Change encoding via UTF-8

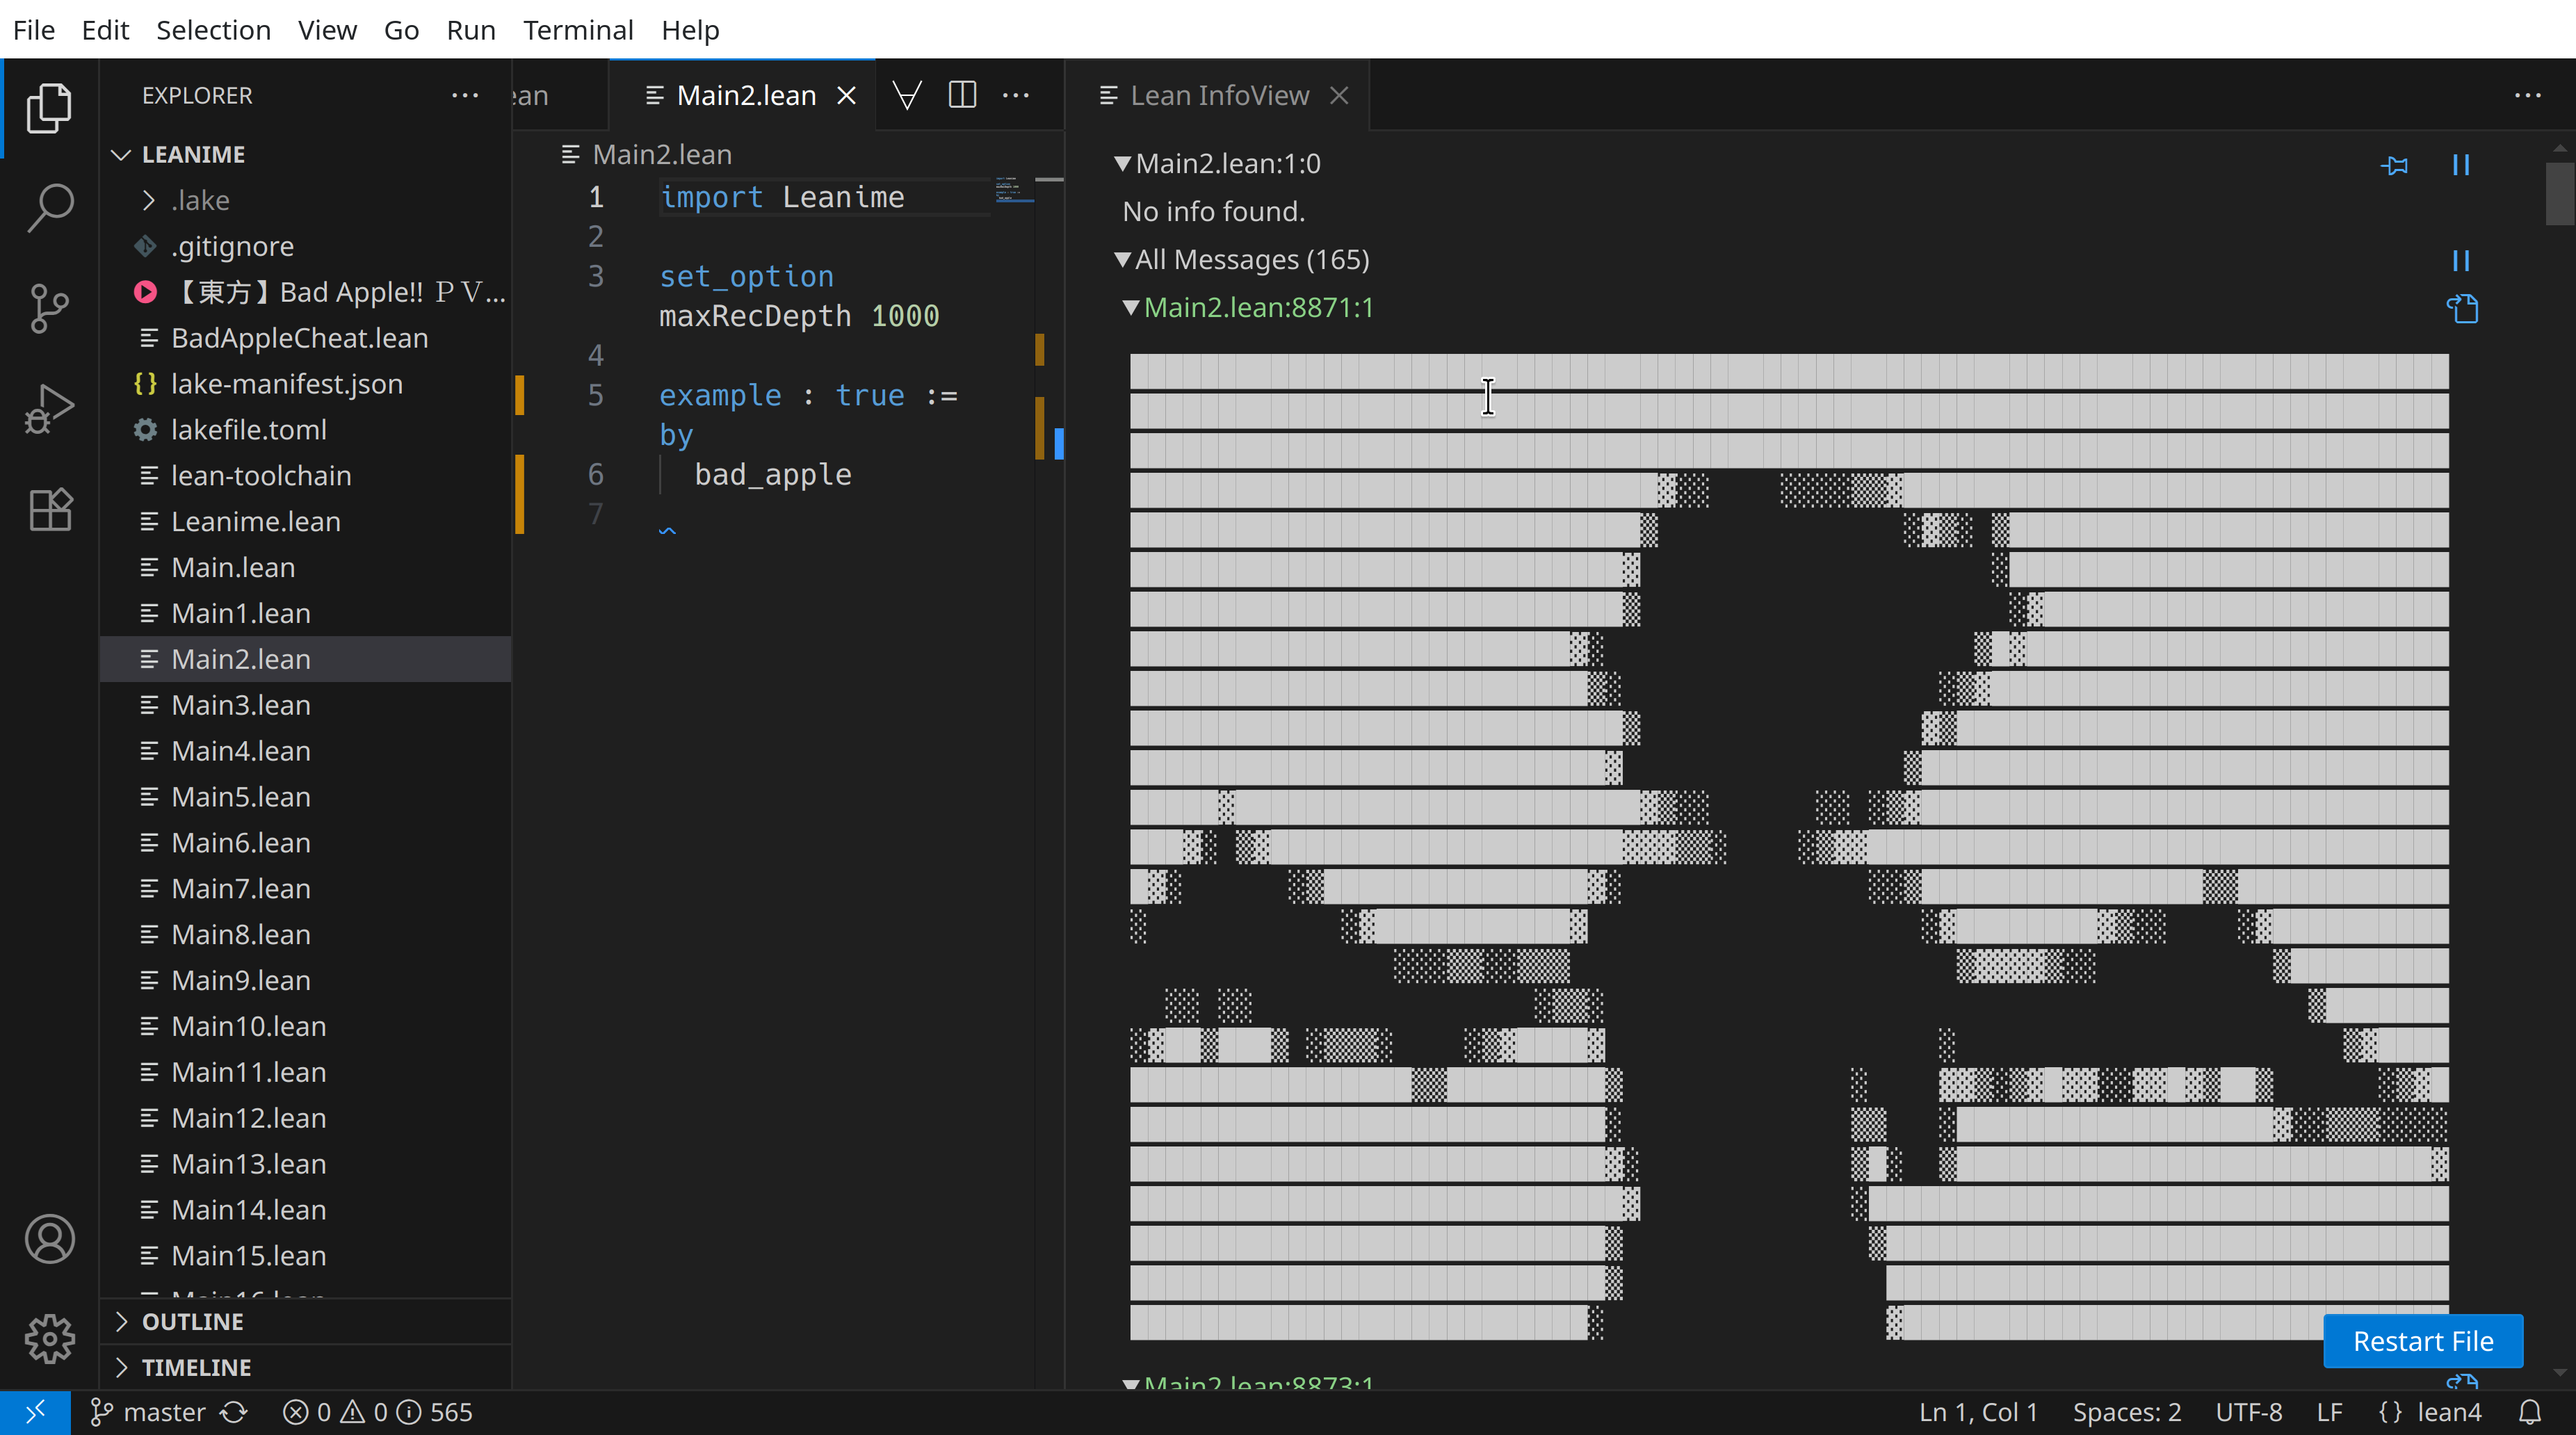pyautogui.click(x=2249, y=1412)
